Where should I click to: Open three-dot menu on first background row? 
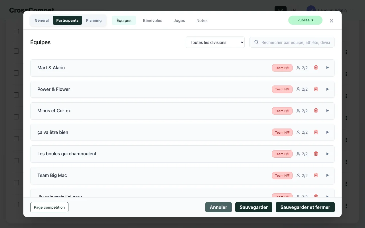pyautogui.click(x=346, y=52)
